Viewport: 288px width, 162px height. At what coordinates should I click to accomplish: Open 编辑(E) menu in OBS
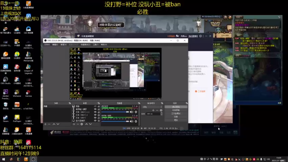pos(55,45)
